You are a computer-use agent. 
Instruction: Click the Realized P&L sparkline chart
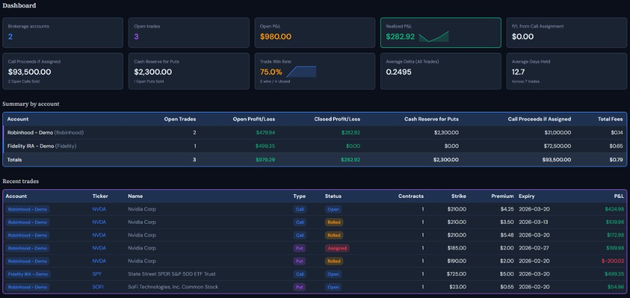coord(434,36)
